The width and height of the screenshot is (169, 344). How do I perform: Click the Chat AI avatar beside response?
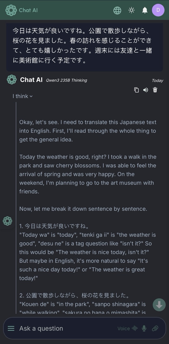pos(12,80)
